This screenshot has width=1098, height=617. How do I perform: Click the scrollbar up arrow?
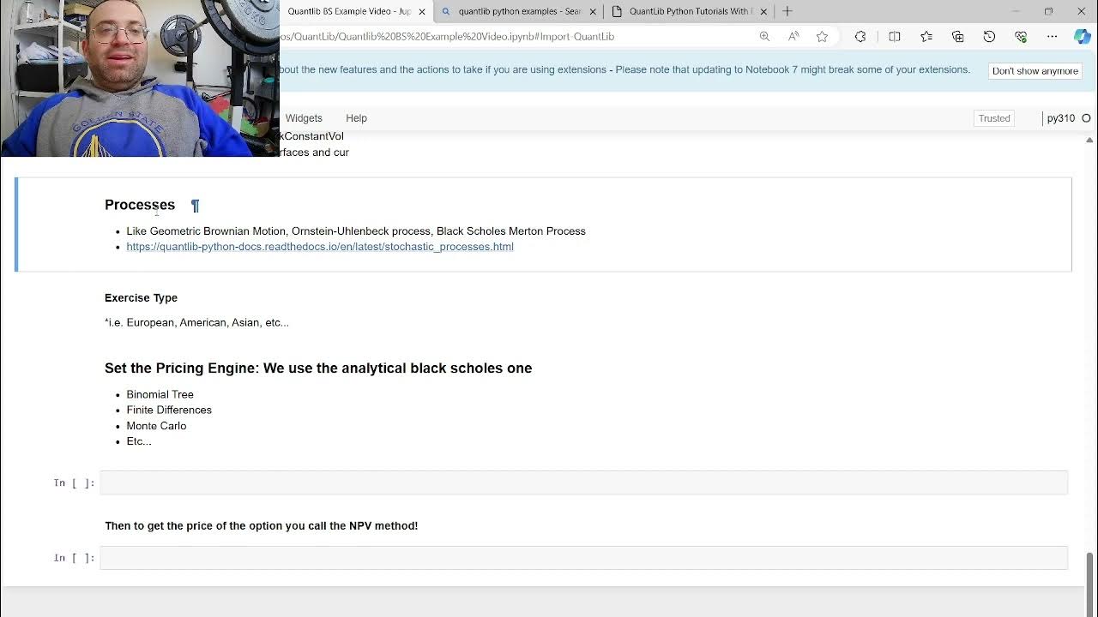pyautogui.click(x=1090, y=140)
